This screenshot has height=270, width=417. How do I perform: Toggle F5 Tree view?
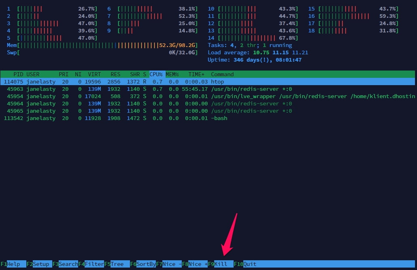tap(117, 264)
